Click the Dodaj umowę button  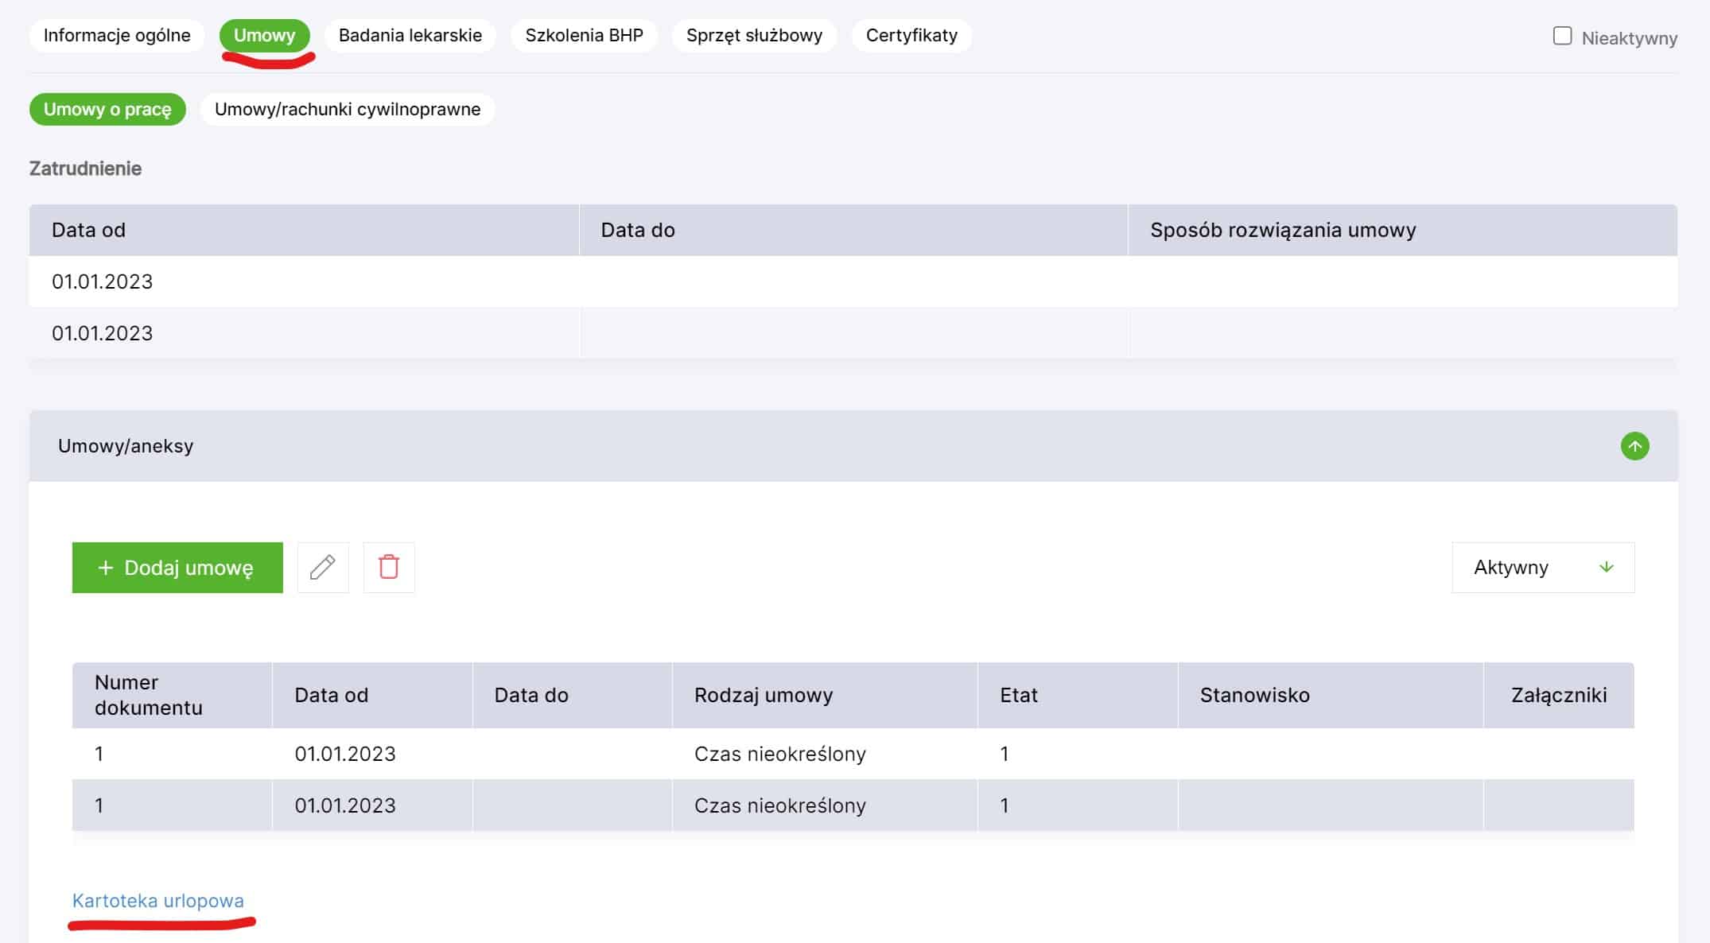(177, 568)
